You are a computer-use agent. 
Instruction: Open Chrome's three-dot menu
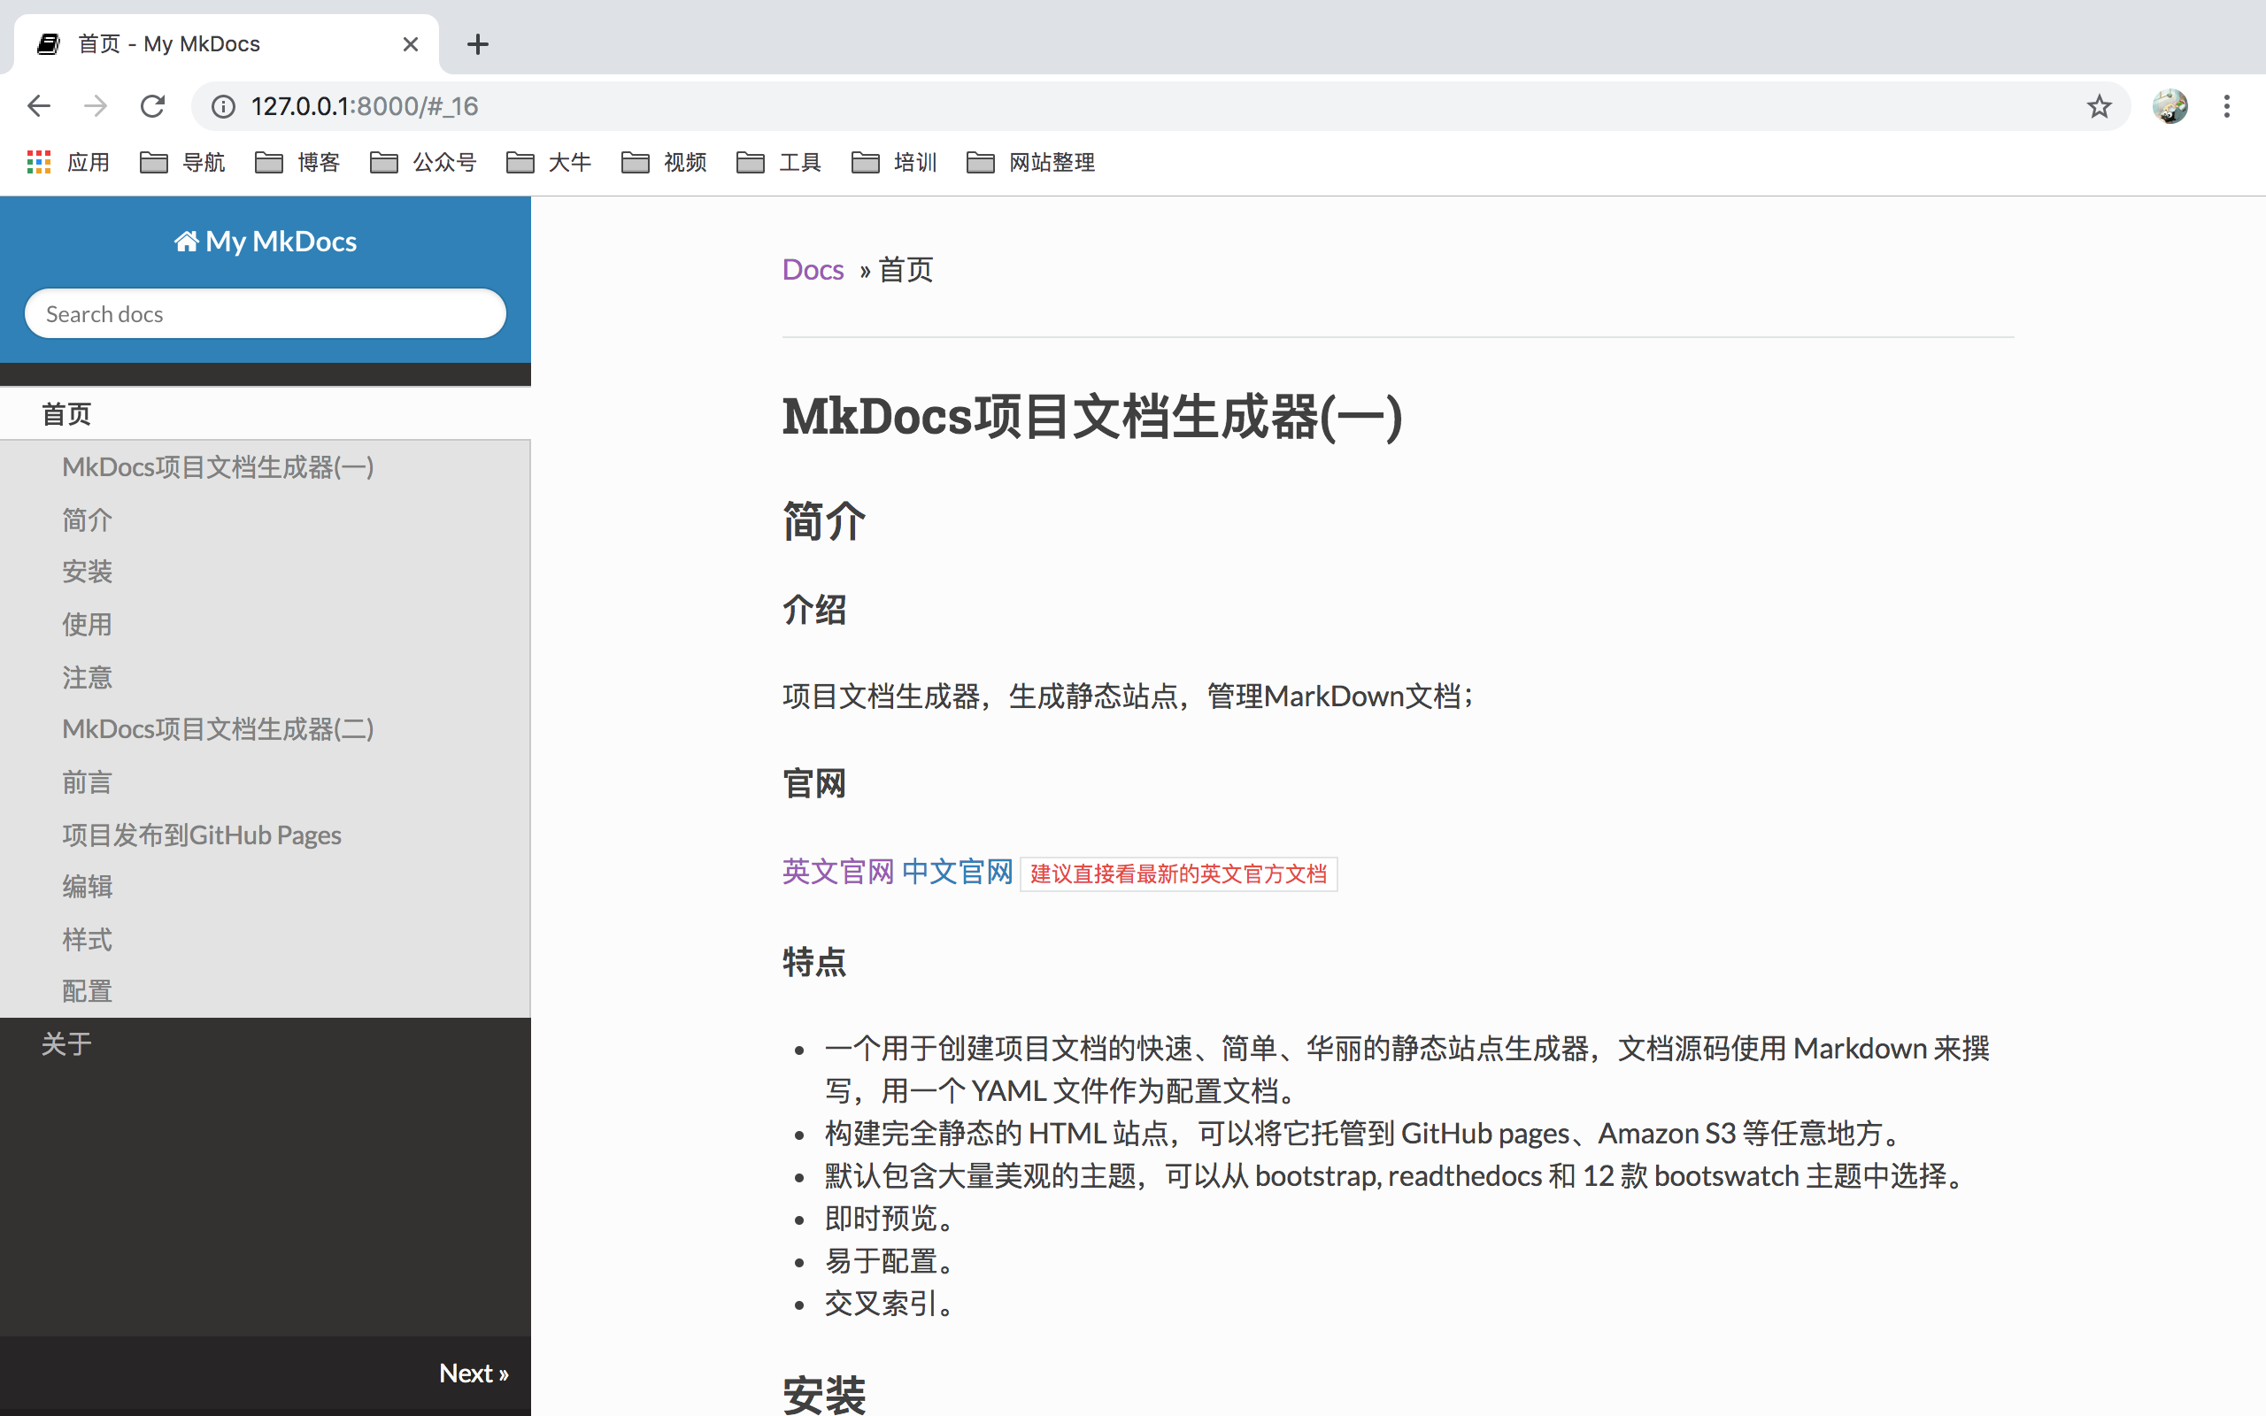click(2227, 106)
